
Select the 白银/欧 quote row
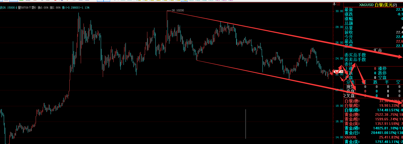coord(352,105)
